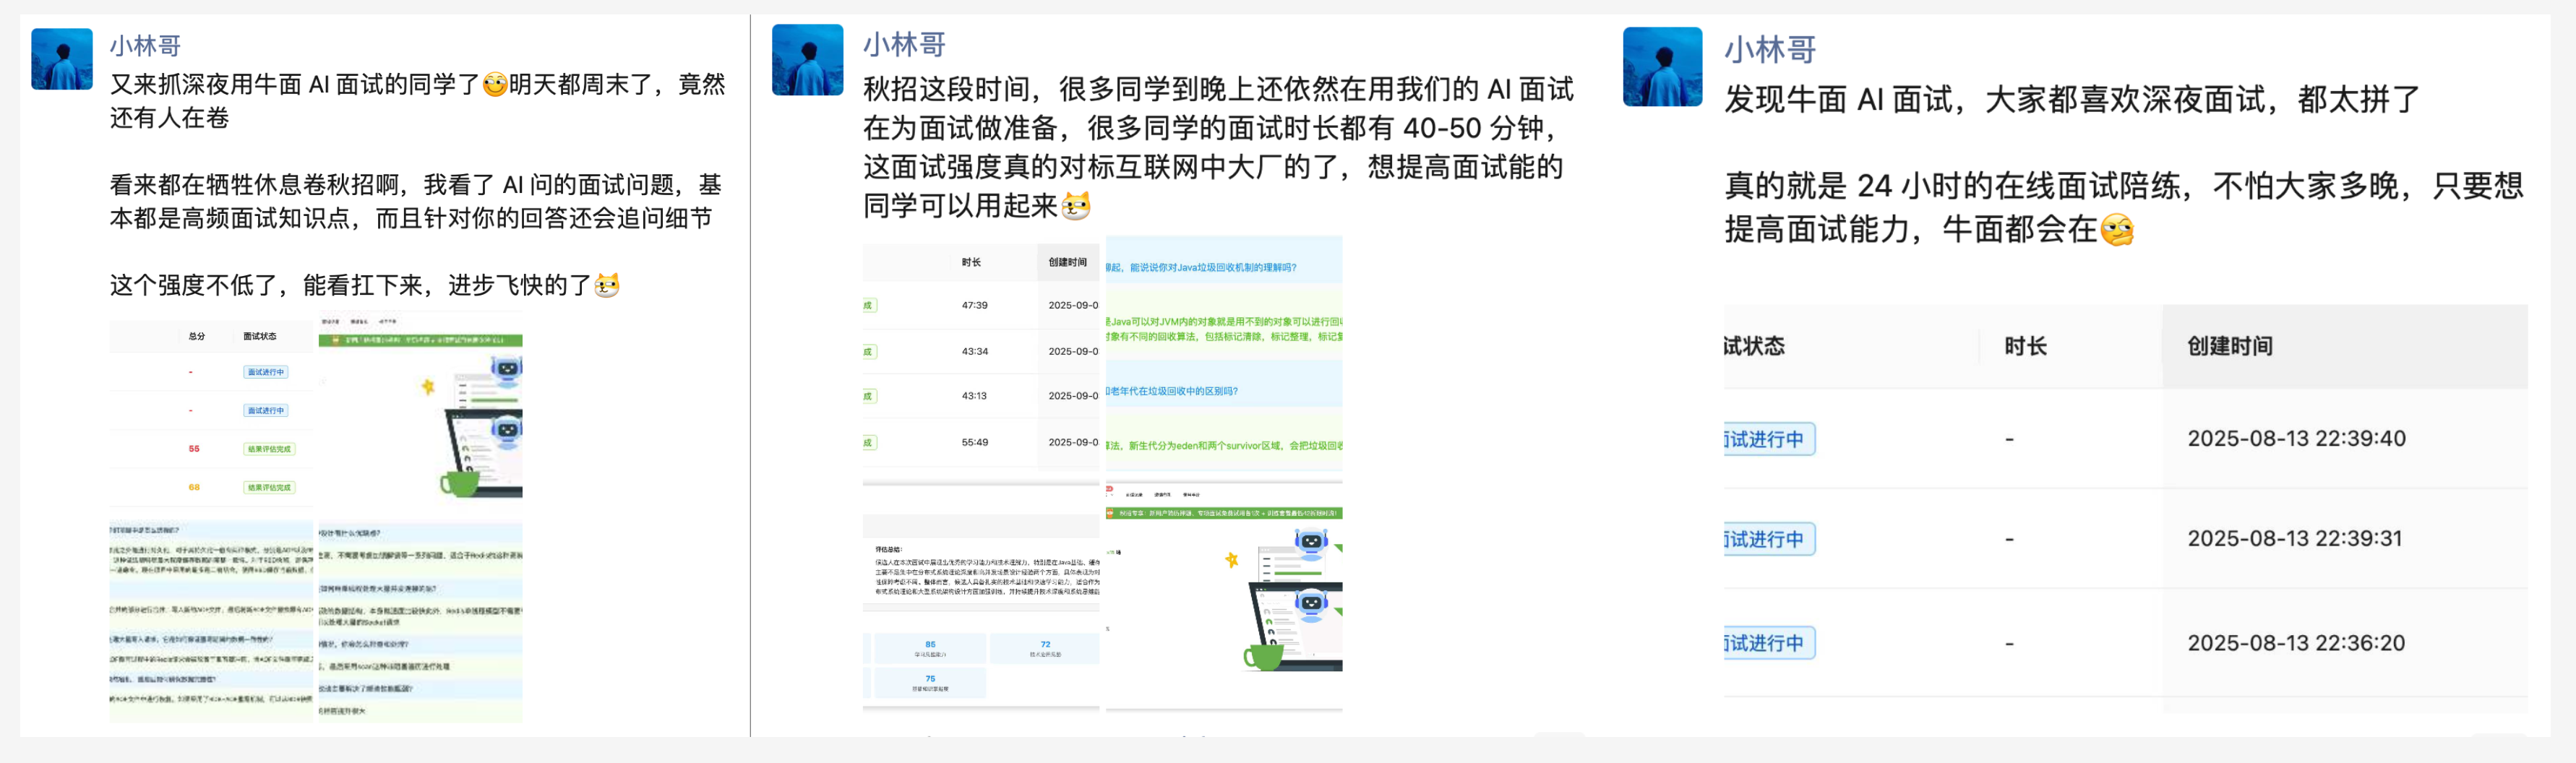Click the 看来都在牺牲休息卷秋招啊 paragraph
The image size is (2576, 763).
point(416,202)
